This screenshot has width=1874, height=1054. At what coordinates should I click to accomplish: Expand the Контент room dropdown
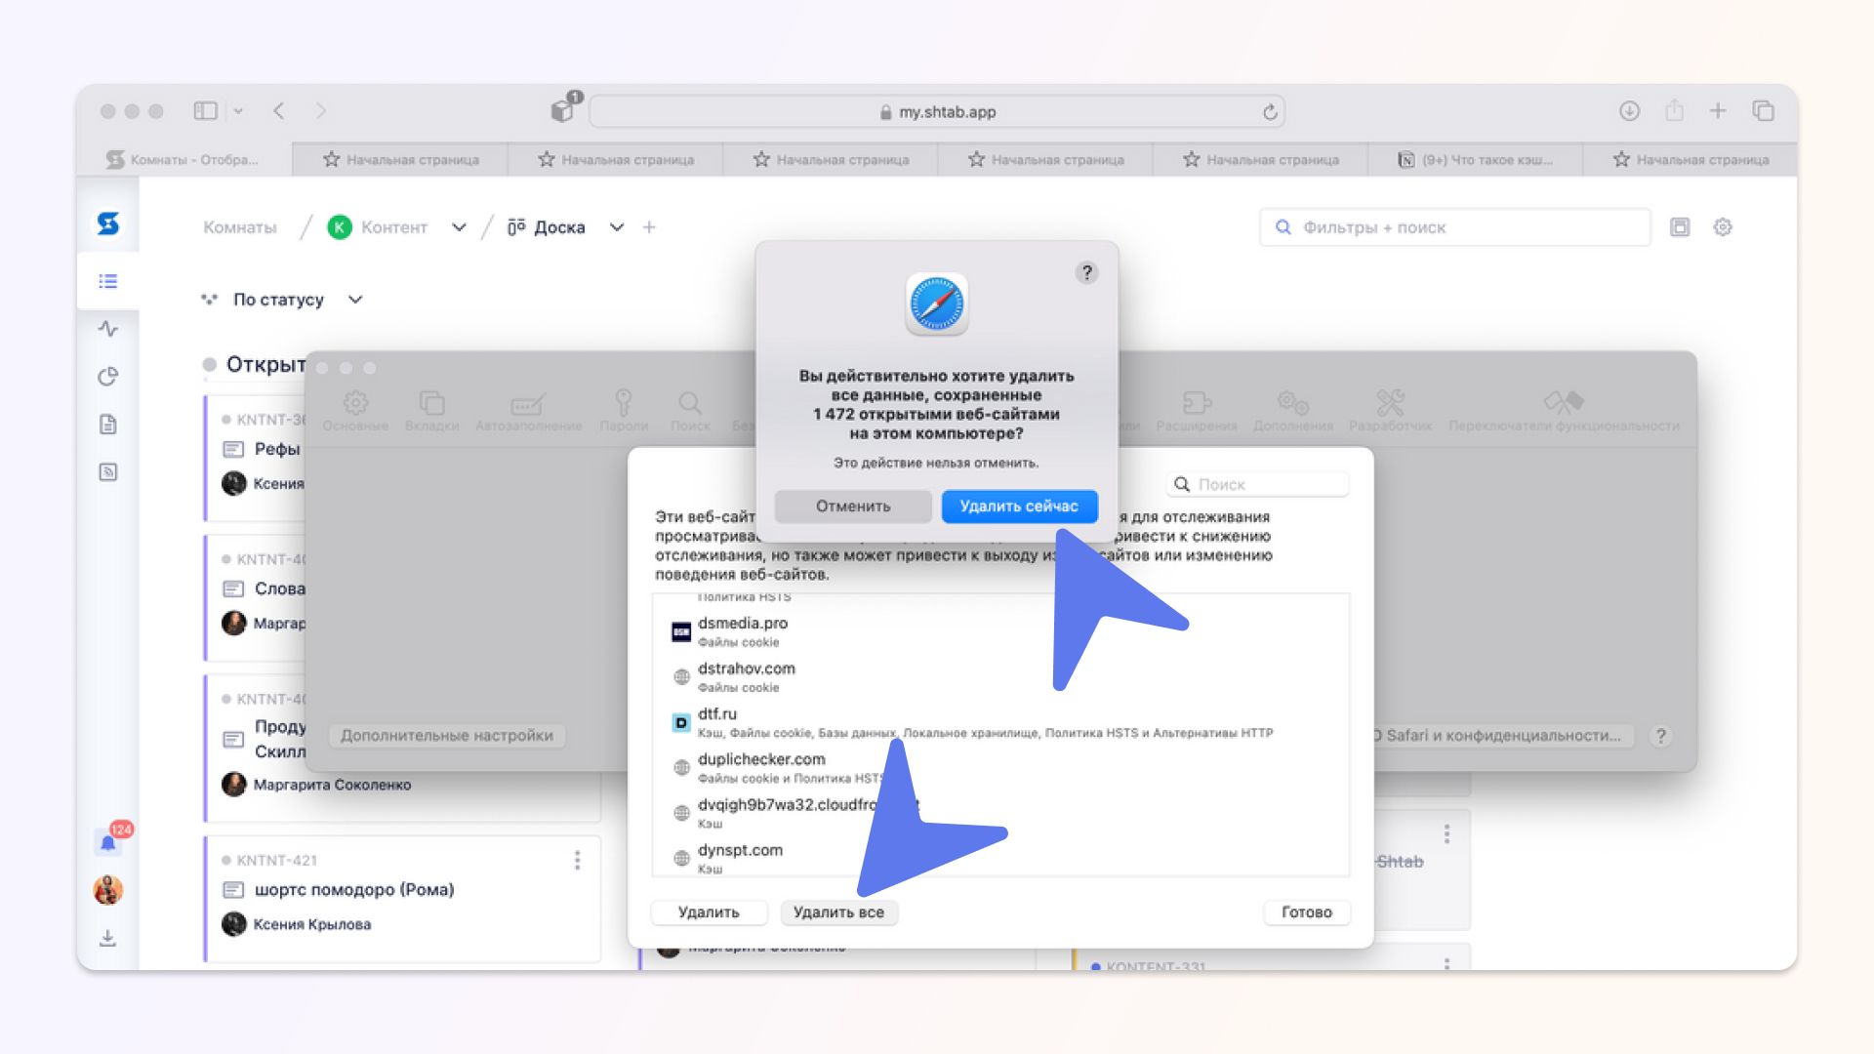[459, 227]
